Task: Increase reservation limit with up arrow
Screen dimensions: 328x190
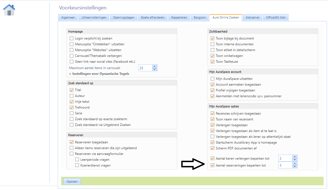Action: tap(295, 164)
